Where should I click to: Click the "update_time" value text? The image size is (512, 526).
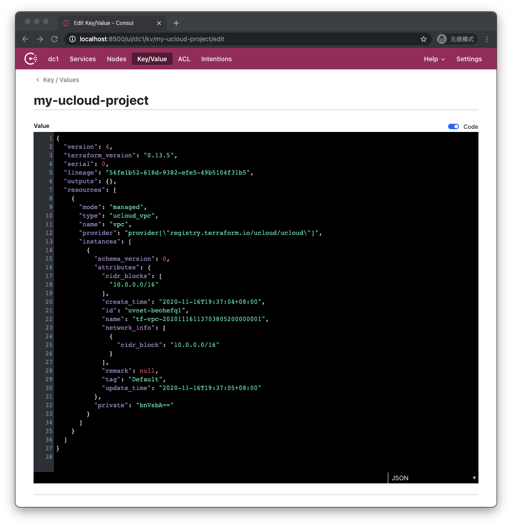click(x=210, y=388)
